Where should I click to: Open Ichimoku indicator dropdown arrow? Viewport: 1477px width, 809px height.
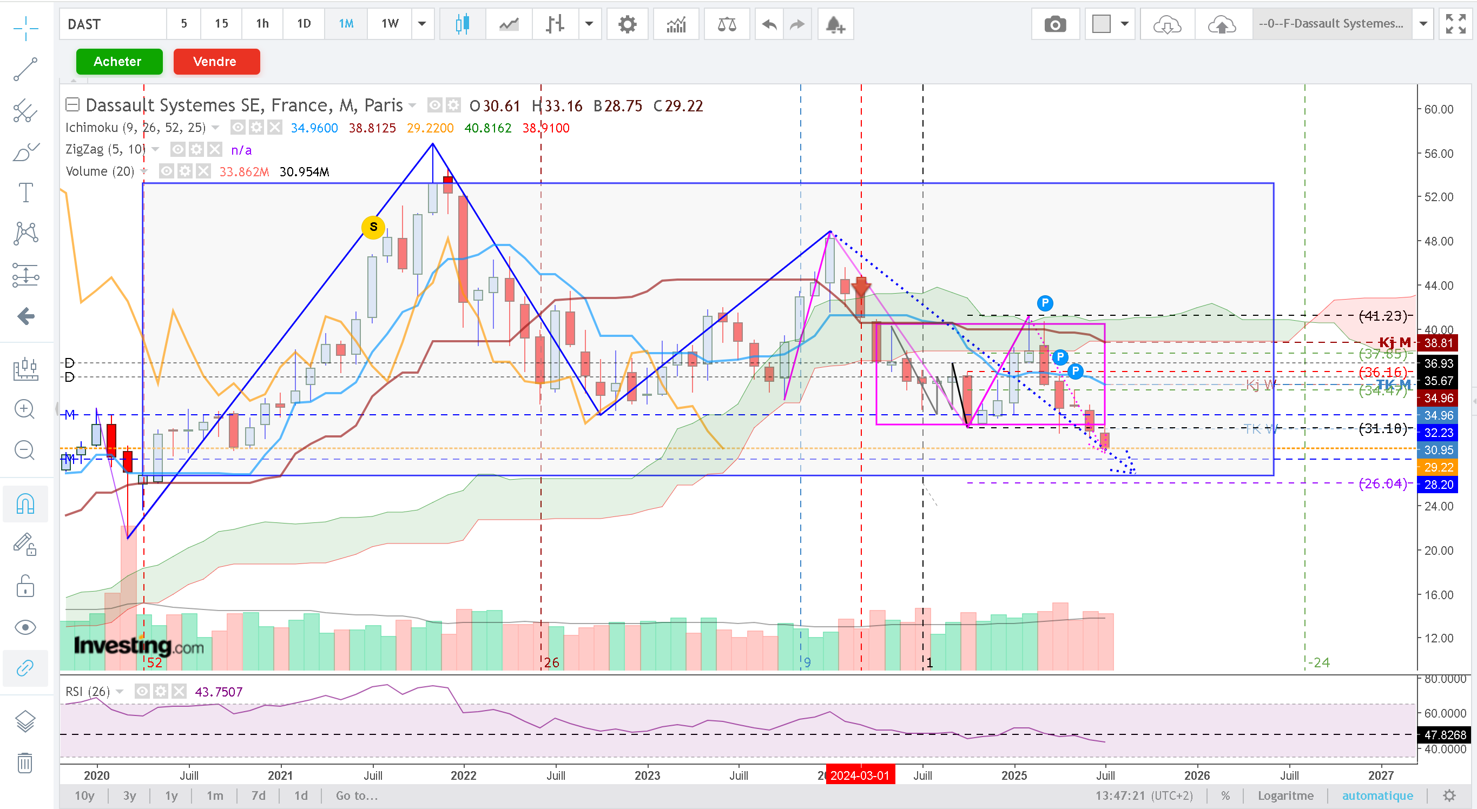[215, 128]
